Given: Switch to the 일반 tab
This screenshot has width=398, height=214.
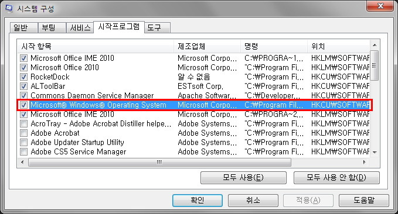Looking at the screenshot, I should pos(24,27).
